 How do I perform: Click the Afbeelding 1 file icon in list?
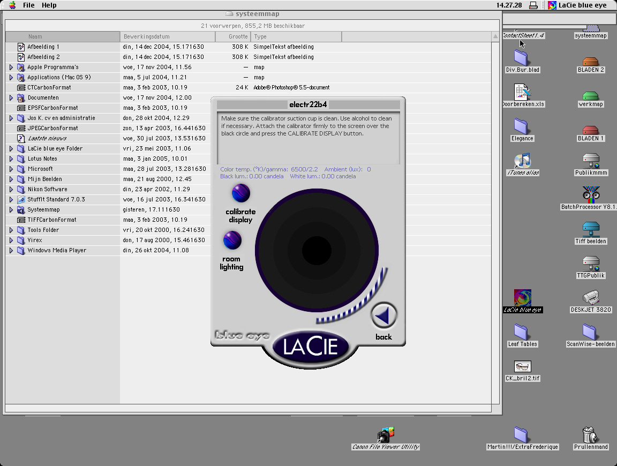coord(21,47)
